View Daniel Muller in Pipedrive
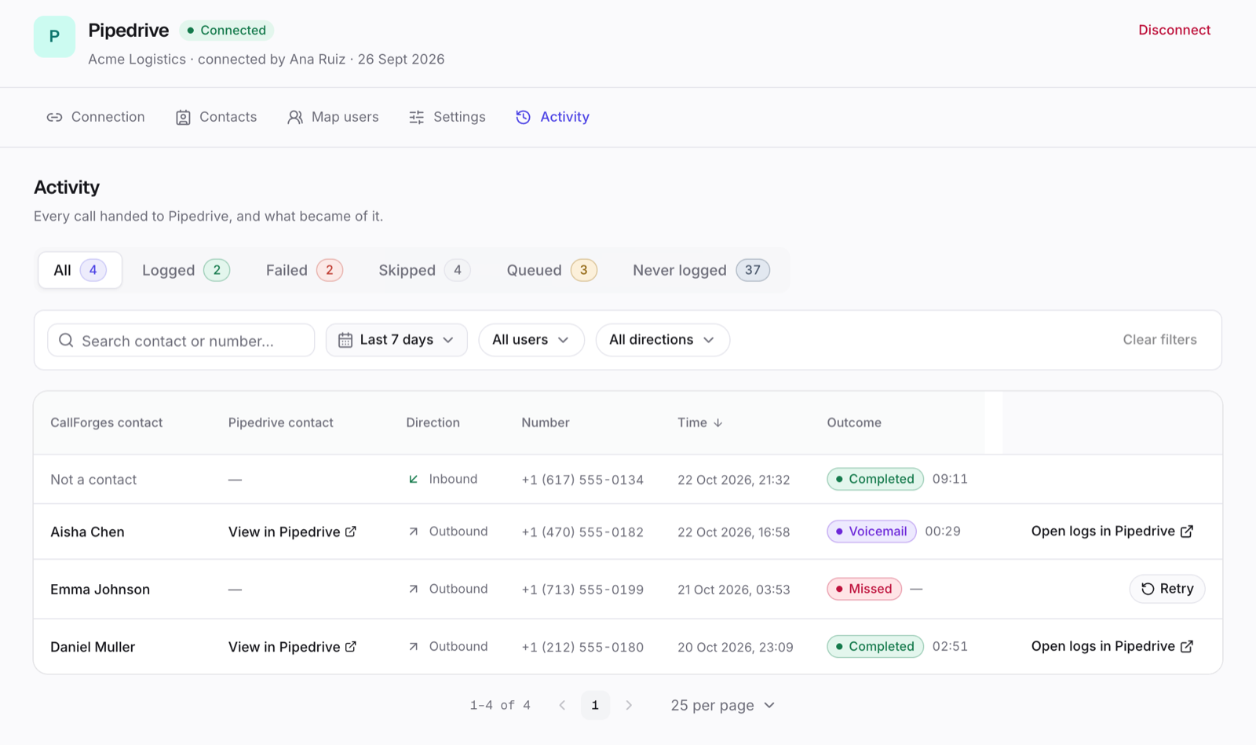Viewport: 1256px width, 745px height. pos(293,647)
